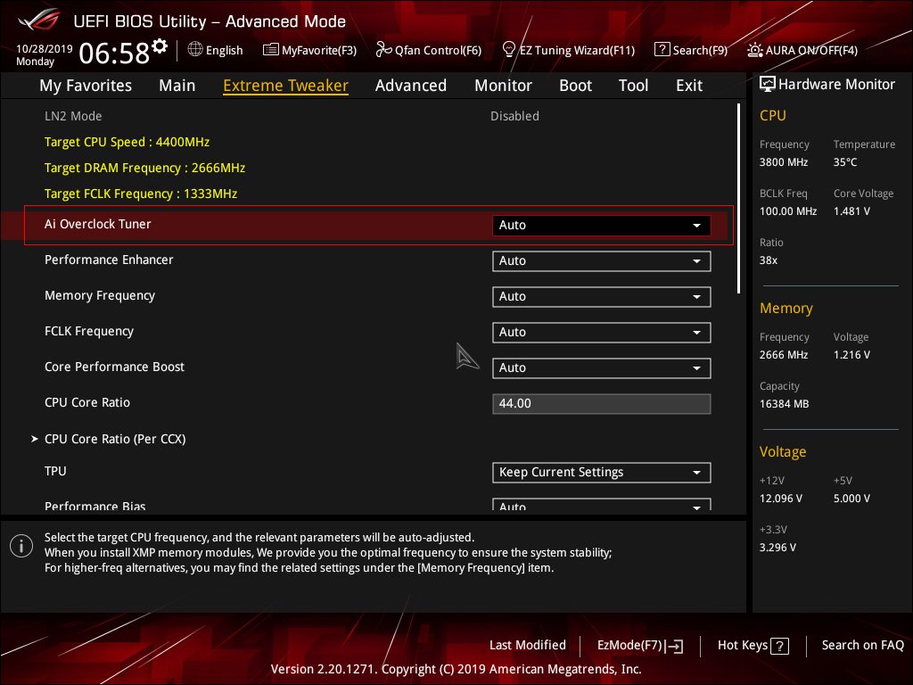Select the Extreme Tweaker tab

(285, 85)
